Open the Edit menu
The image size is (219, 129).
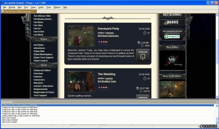pyautogui.click(x=20, y=7)
